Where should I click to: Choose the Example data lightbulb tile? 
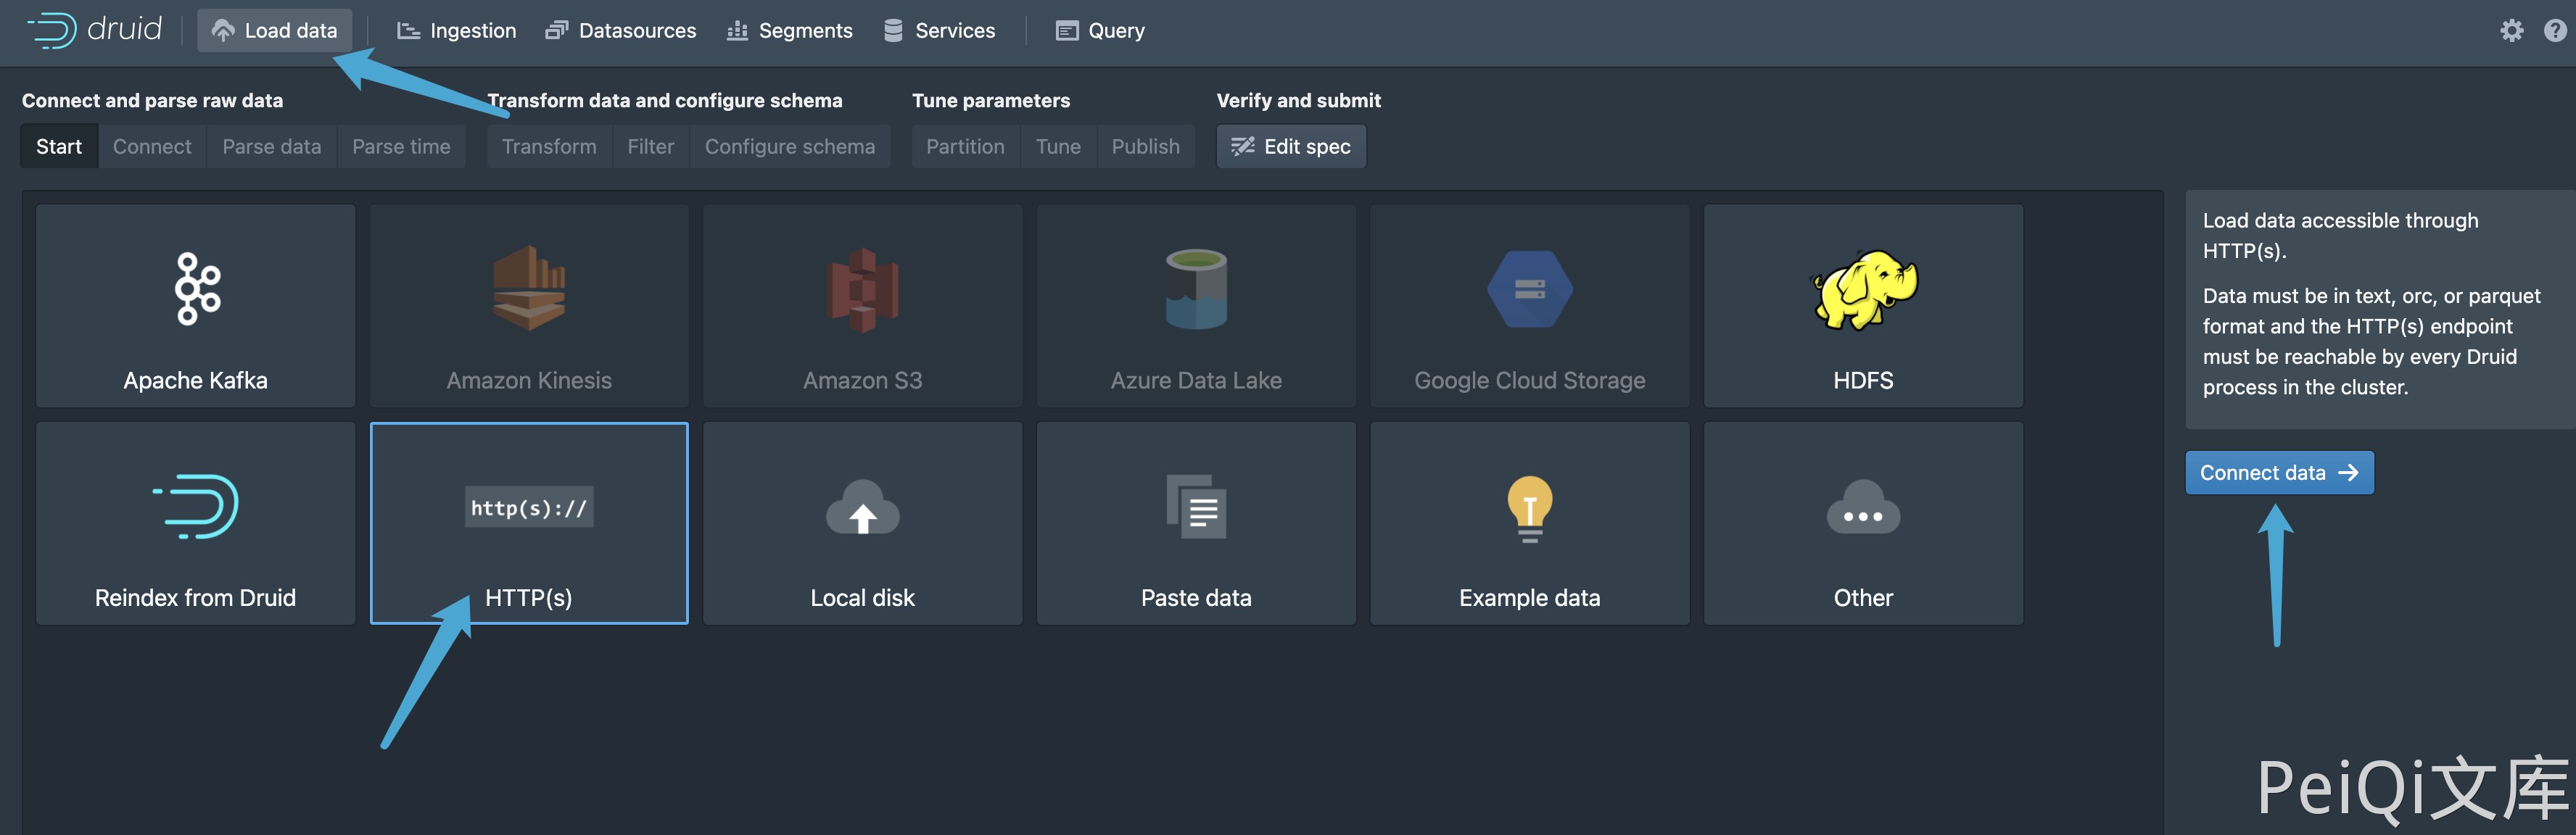[1529, 523]
